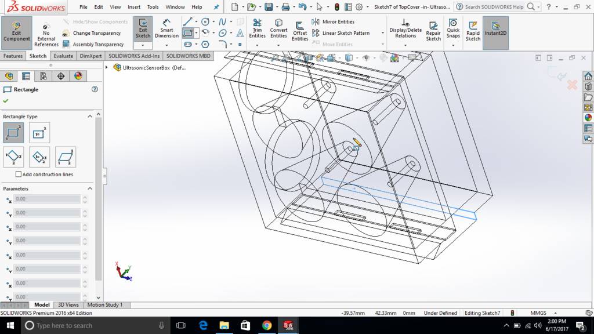Open Display/Delete Relations
The image size is (594, 334).
[x=405, y=28]
